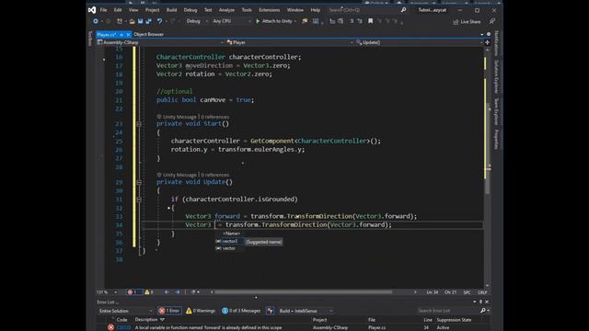589x331 pixels.
Task: Toggle the 0 of 3 Messages filter
Action: 241,311
